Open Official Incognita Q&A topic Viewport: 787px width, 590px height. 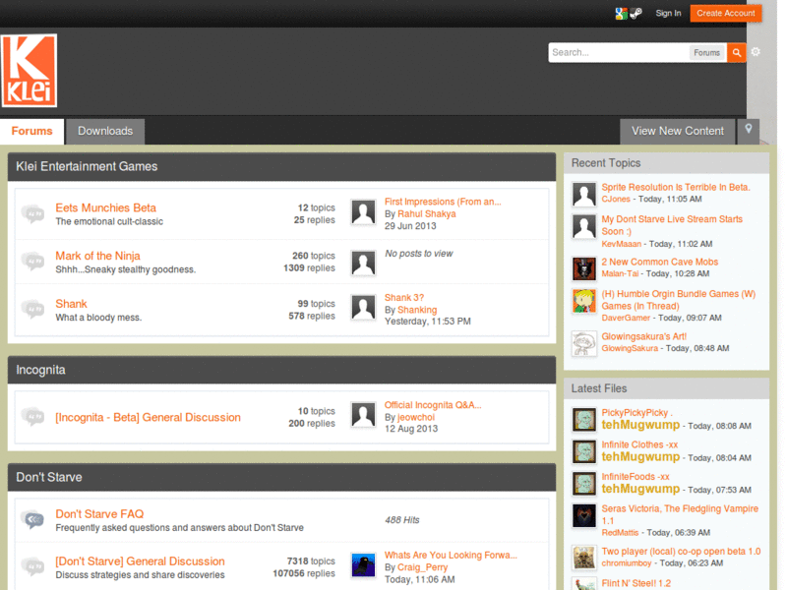click(x=433, y=405)
